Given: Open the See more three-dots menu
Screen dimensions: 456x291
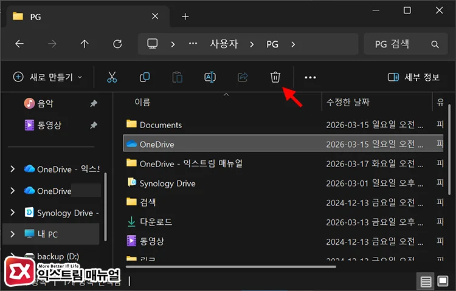Looking at the screenshot, I should tap(310, 78).
